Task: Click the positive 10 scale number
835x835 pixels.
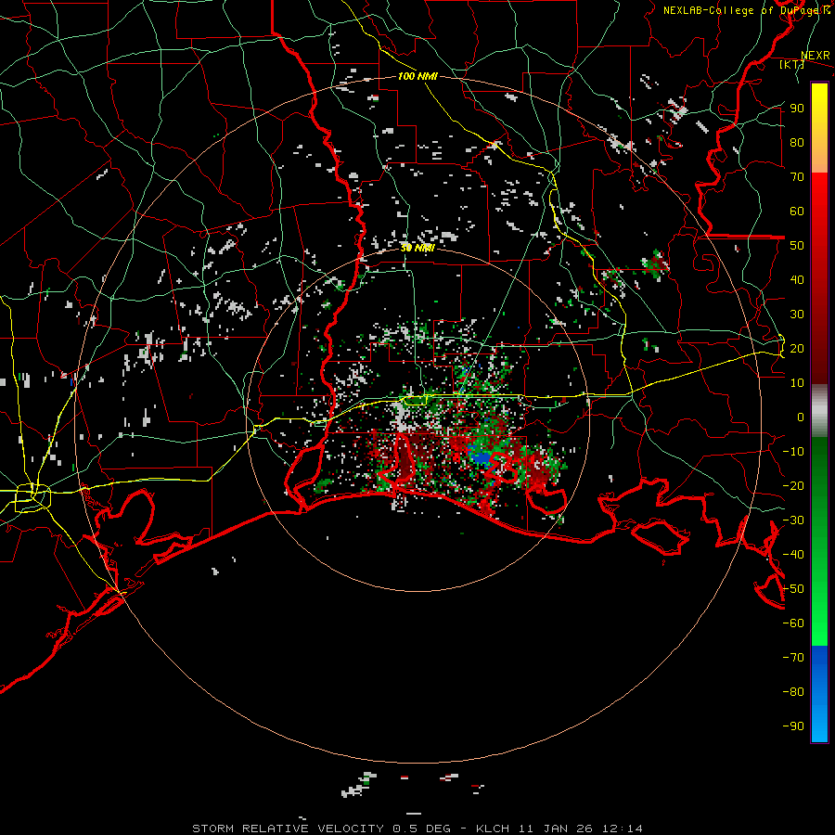Action: click(797, 383)
